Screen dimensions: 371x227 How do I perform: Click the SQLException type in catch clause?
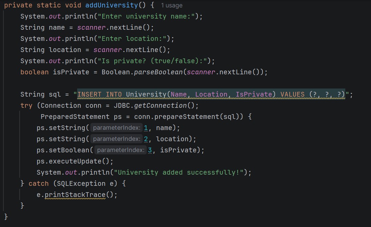tap(77, 183)
